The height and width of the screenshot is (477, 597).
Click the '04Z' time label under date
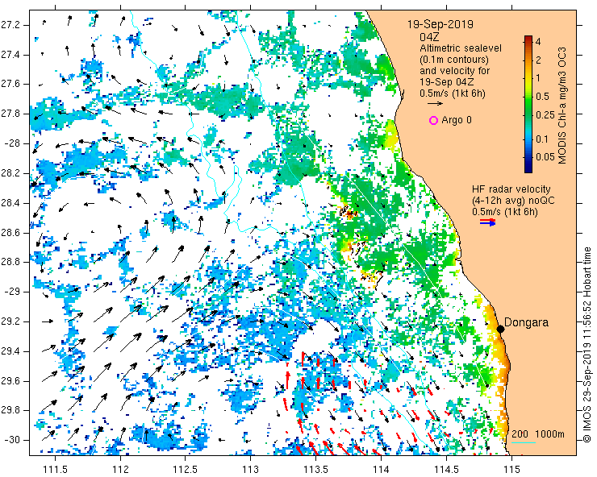[x=429, y=37]
